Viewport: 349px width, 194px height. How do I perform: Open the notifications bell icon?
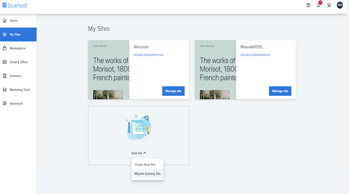(318, 5)
